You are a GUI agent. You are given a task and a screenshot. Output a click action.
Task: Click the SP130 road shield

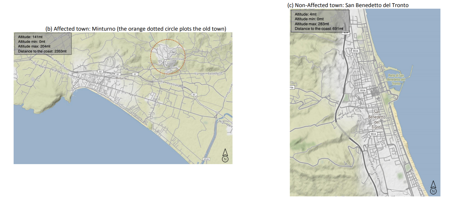click(206, 159)
